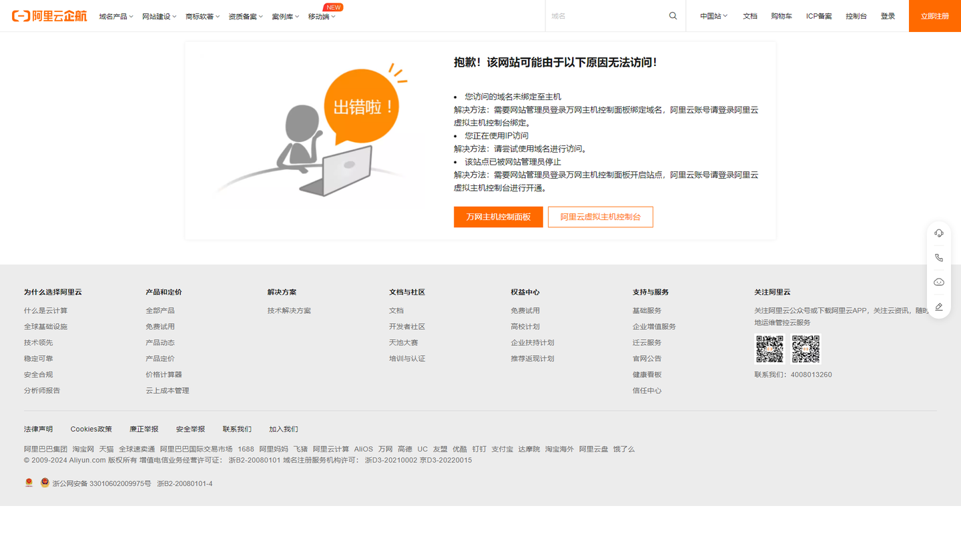
Task: Click the phone contact icon in the sidebar
Action: 939,258
